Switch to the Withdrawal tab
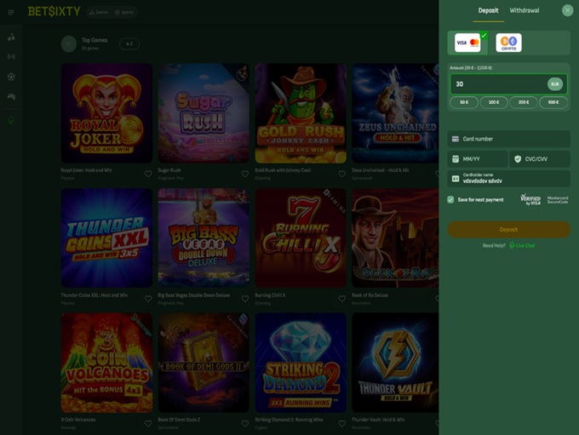 [x=524, y=10]
